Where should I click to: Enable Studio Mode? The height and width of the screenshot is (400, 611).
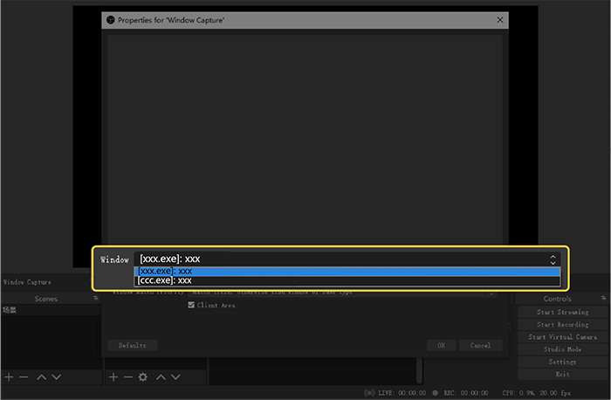click(x=562, y=348)
